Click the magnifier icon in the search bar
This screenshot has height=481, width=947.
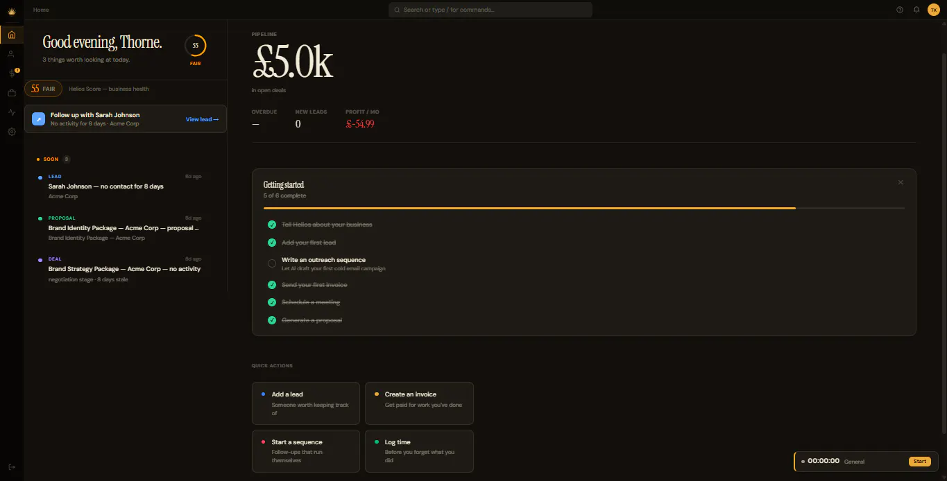coord(397,10)
